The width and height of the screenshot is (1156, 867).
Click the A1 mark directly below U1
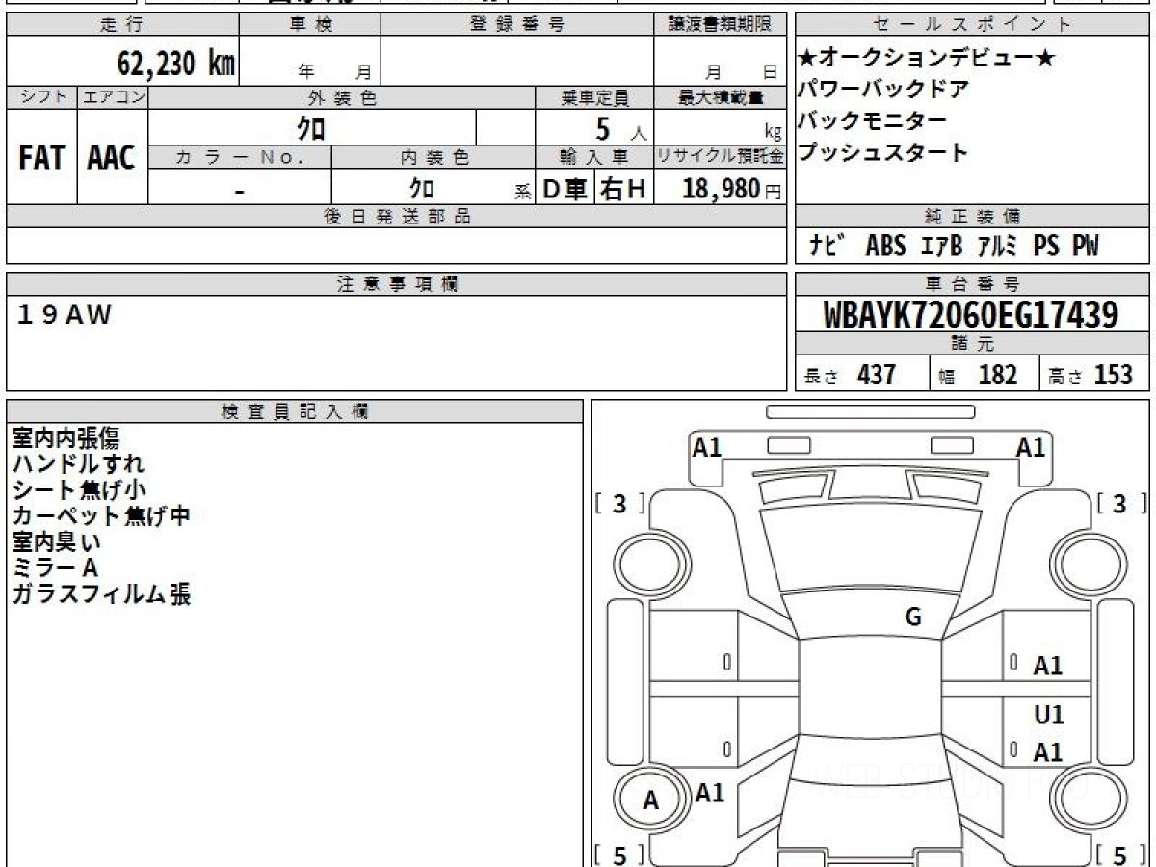pos(1048,752)
